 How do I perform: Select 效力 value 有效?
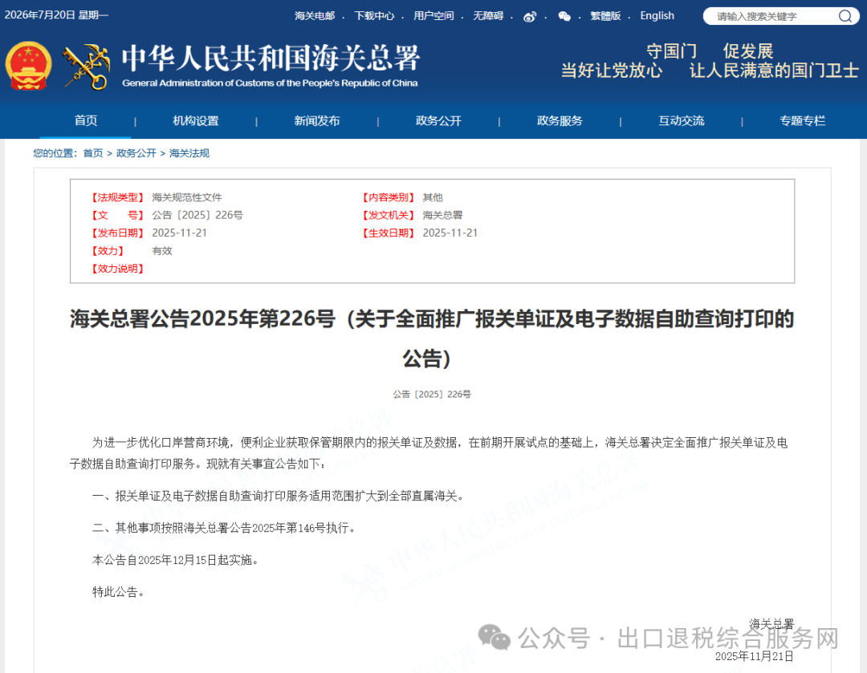click(162, 251)
